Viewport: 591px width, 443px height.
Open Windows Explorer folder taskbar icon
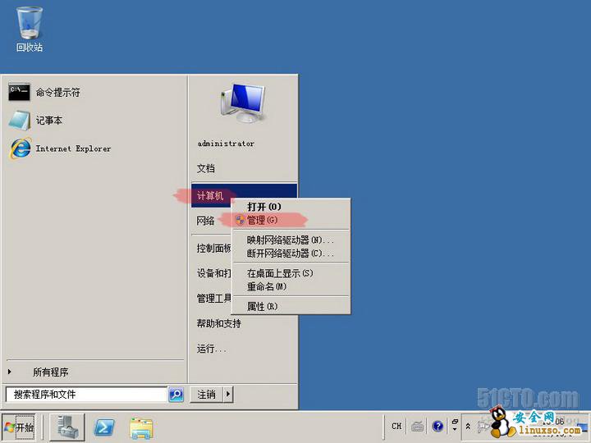tap(141, 427)
